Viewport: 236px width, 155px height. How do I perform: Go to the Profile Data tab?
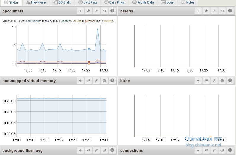[x=143, y=3]
